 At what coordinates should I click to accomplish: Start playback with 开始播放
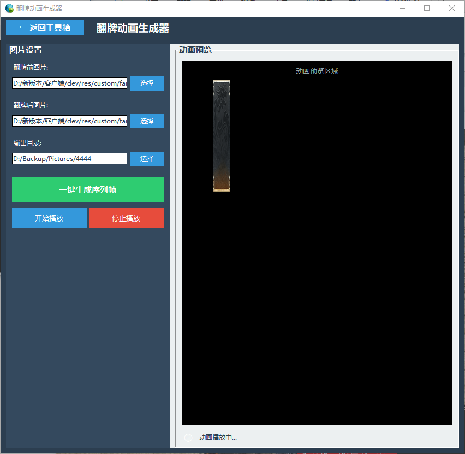(49, 218)
